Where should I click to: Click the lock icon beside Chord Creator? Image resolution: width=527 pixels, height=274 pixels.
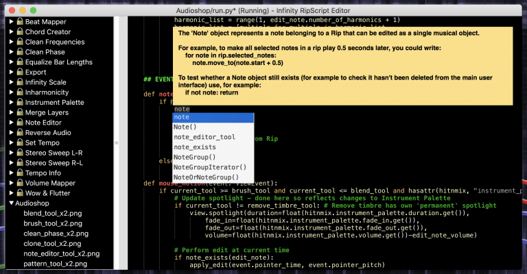(x=20, y=32)
